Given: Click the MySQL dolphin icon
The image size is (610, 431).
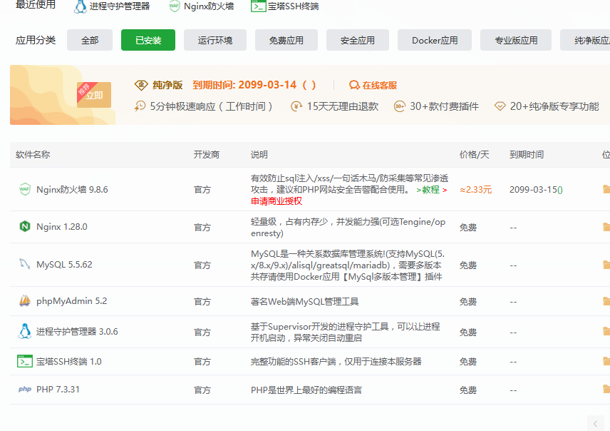Looking at the screenshot, I should [25, 265].
